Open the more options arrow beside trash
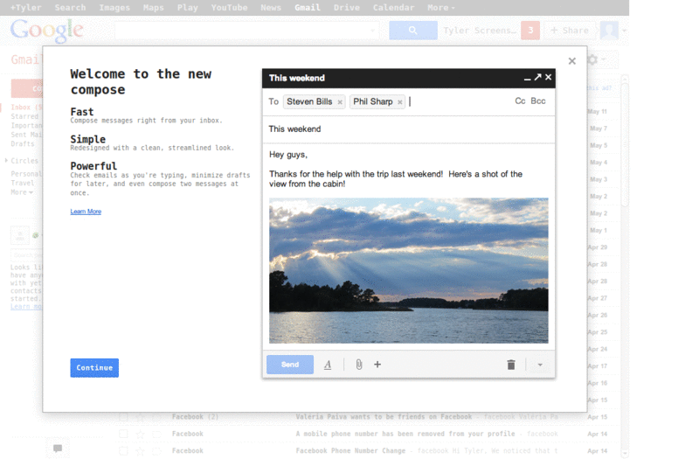This screenshot has width=699, height=459. click(x=540, y=365)
